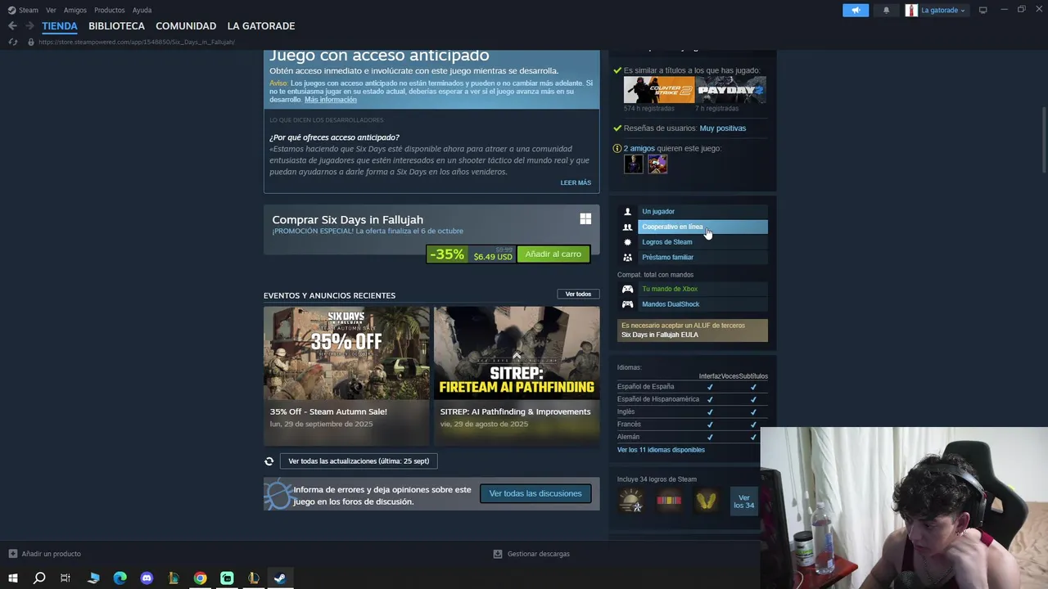Click the Steam announcements megaphone icon
Viewport: 1048px width, 589px height.
[x=856, y=10]
